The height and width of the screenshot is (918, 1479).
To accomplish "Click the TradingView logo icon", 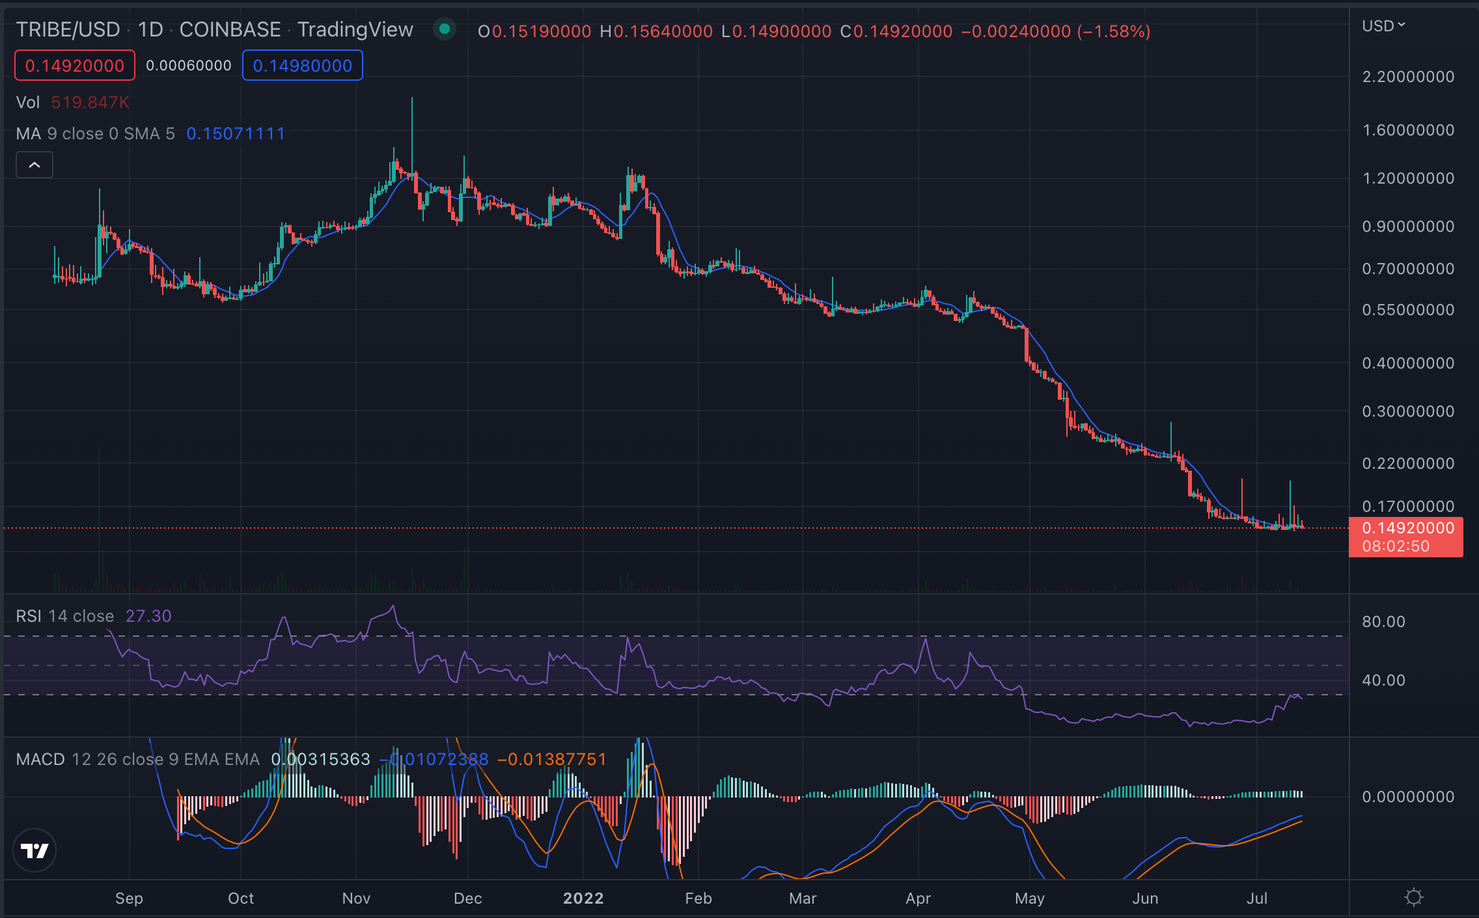I will (x=35, y=850).
